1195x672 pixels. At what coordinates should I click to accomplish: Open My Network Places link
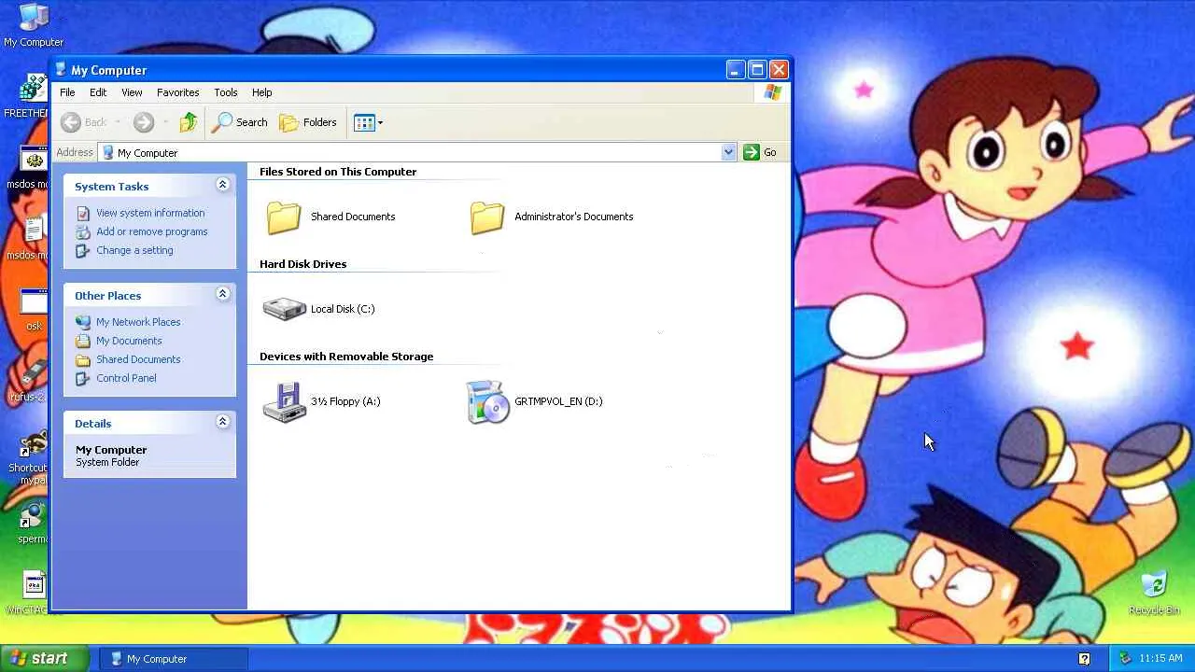pos(138,322)
